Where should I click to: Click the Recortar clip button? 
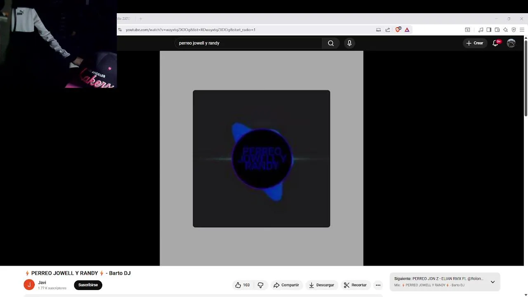[x=355, y=285]
